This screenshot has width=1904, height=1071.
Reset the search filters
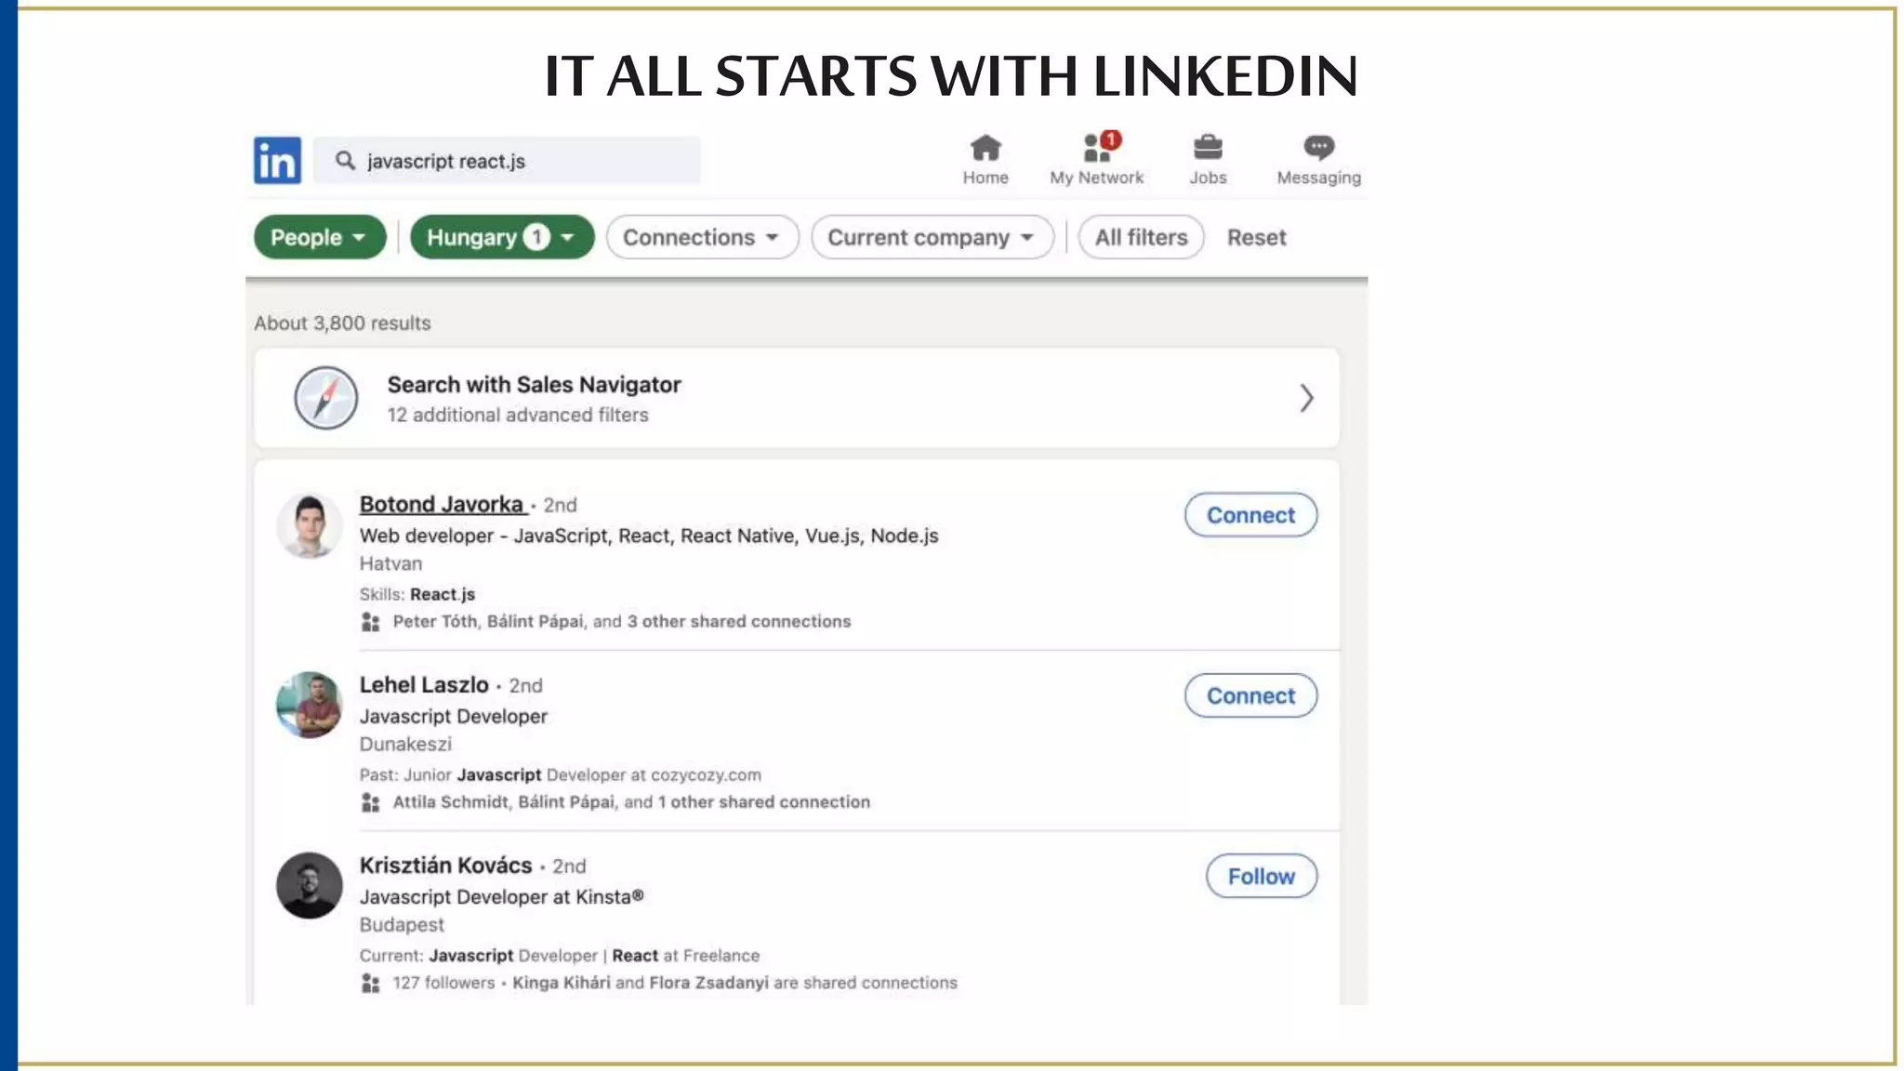pos(1256,237)
